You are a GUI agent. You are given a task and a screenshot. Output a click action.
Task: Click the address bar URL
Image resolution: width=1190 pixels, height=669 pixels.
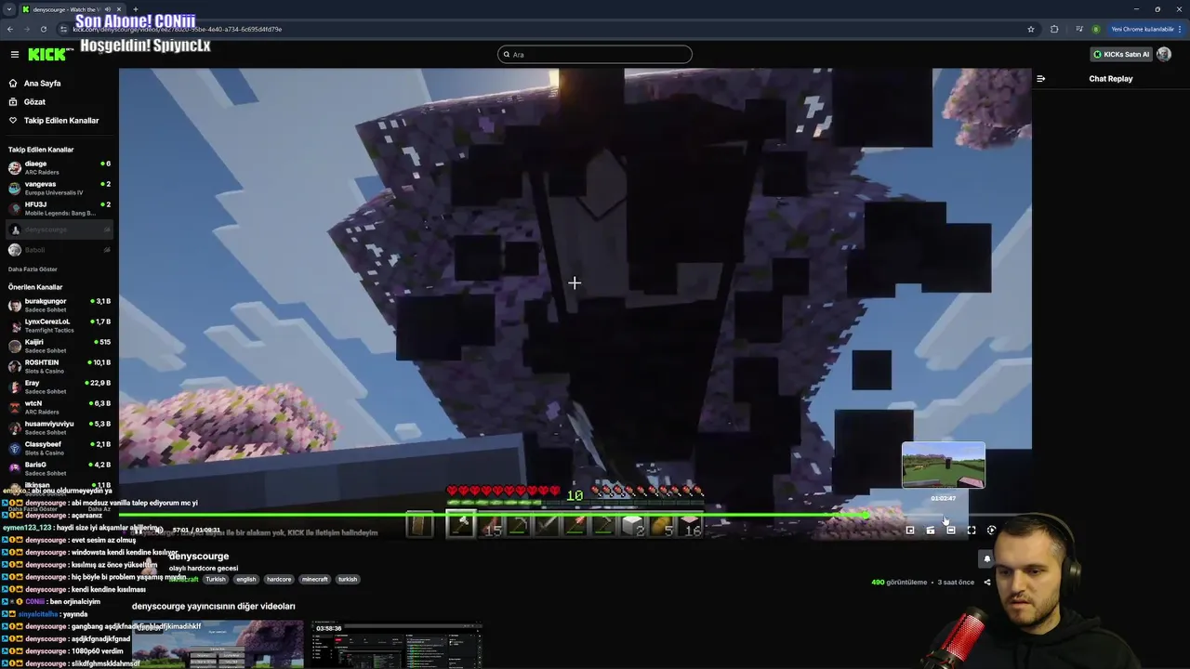click(x=177, y=29)
